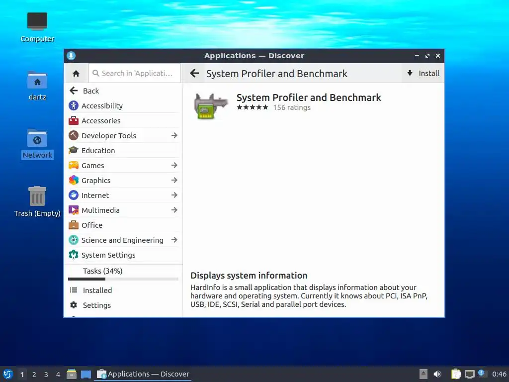This screenshot has height=382, width=509.
Task: Expand the Graphics subcategories arrow
Action: click(x=174, y=180)
